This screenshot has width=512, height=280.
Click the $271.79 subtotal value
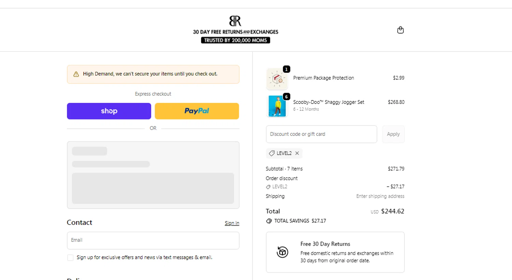pyautogui.click(x=396, y=169)
